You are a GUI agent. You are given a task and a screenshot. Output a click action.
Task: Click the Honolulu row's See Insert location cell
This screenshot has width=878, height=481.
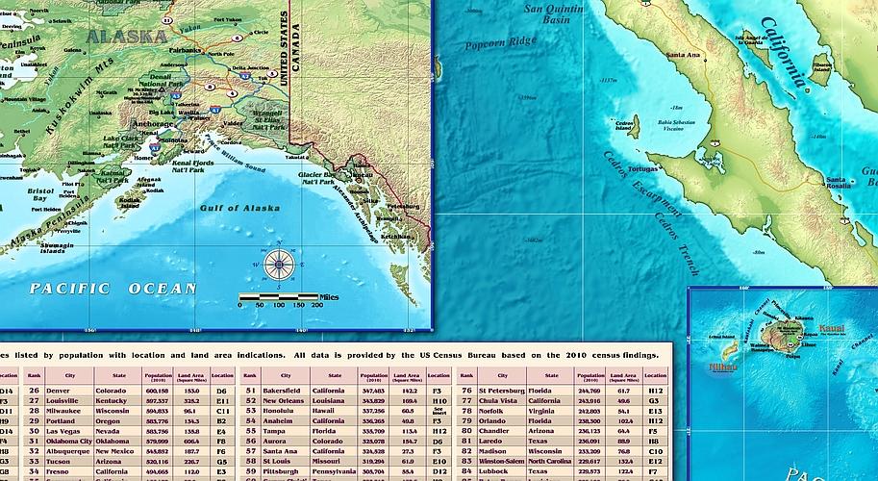(439, 411)
